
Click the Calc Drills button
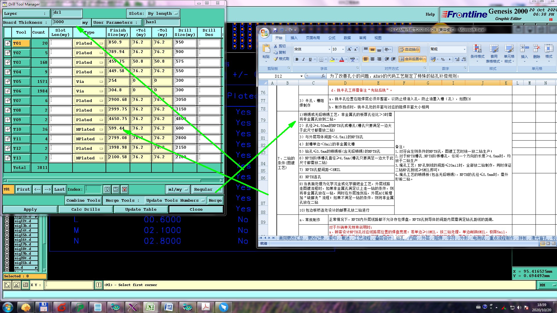pos(86,209)
